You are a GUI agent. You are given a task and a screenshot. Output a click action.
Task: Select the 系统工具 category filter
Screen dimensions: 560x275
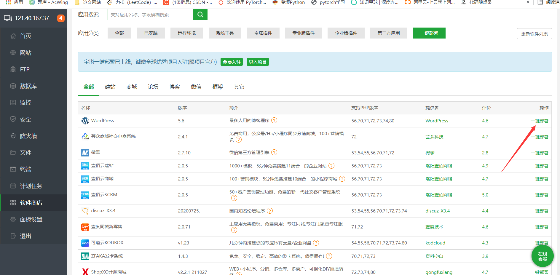(x=225, y=33)
